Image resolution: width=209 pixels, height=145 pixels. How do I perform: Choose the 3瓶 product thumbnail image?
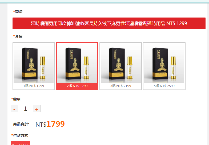[120, 63]
